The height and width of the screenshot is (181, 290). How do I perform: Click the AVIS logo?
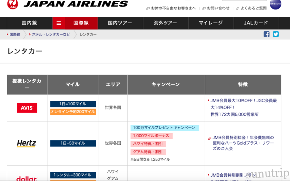pos(27,108)
